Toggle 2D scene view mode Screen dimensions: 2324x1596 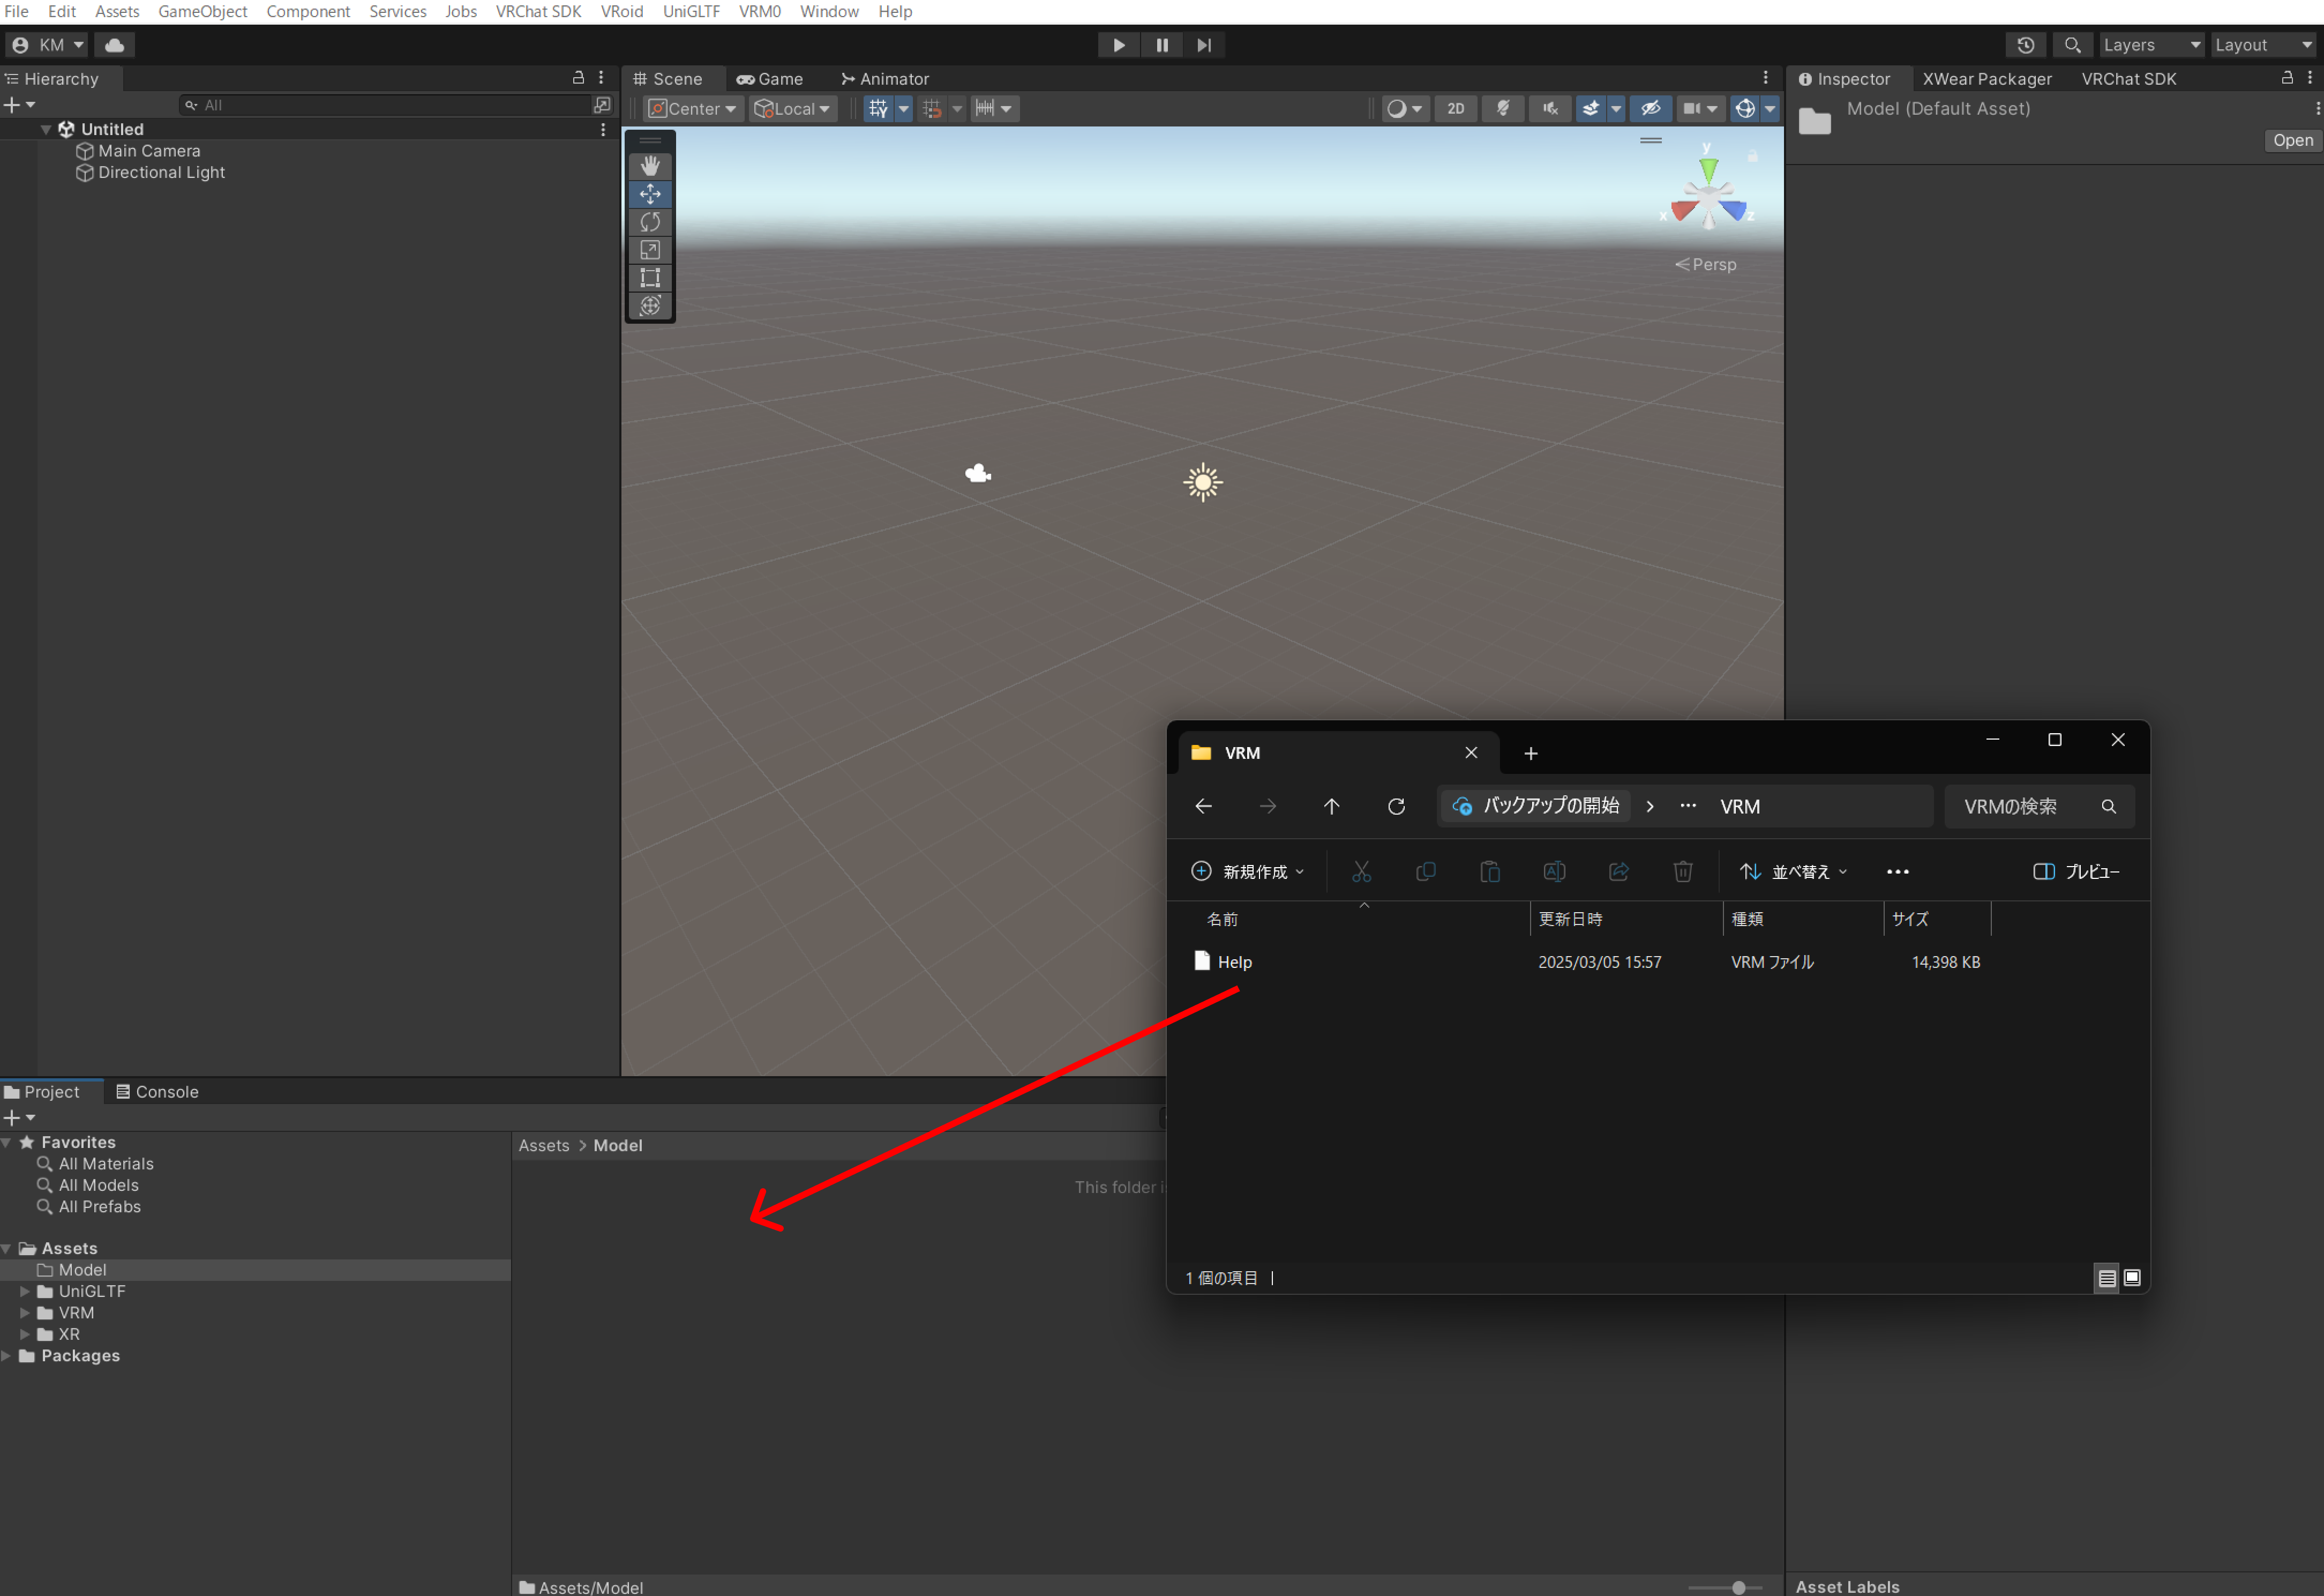tap(1456, 108)
